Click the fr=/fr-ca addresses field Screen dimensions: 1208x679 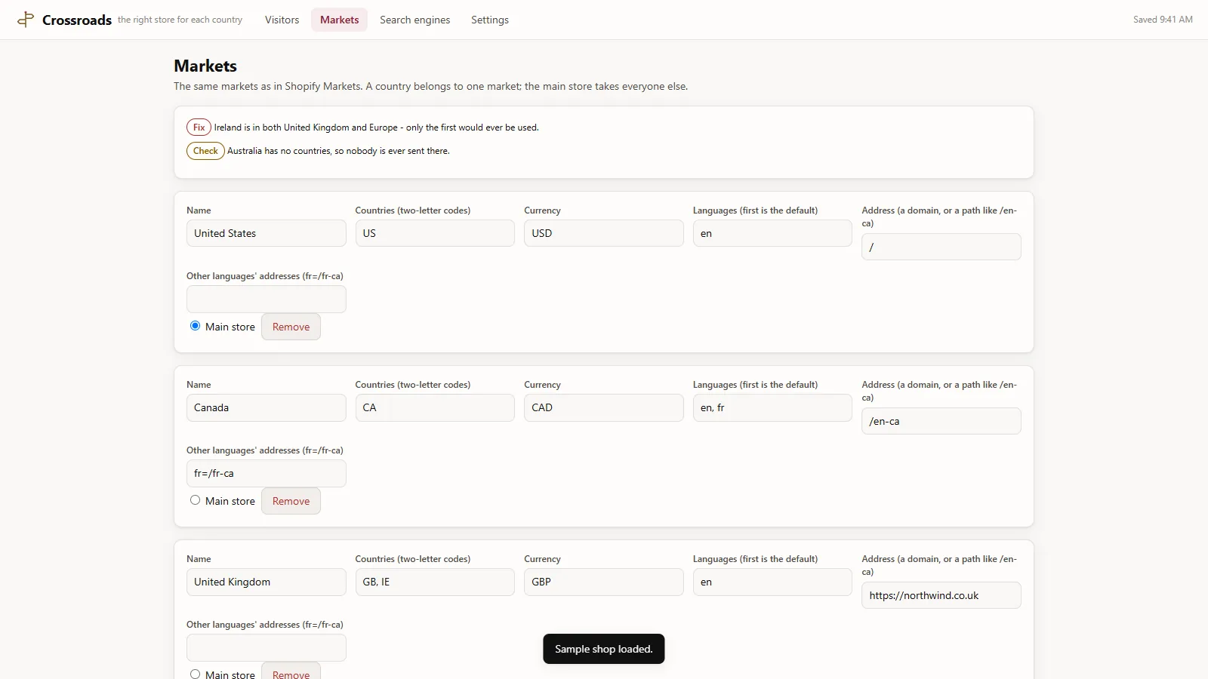pos(266,473)
